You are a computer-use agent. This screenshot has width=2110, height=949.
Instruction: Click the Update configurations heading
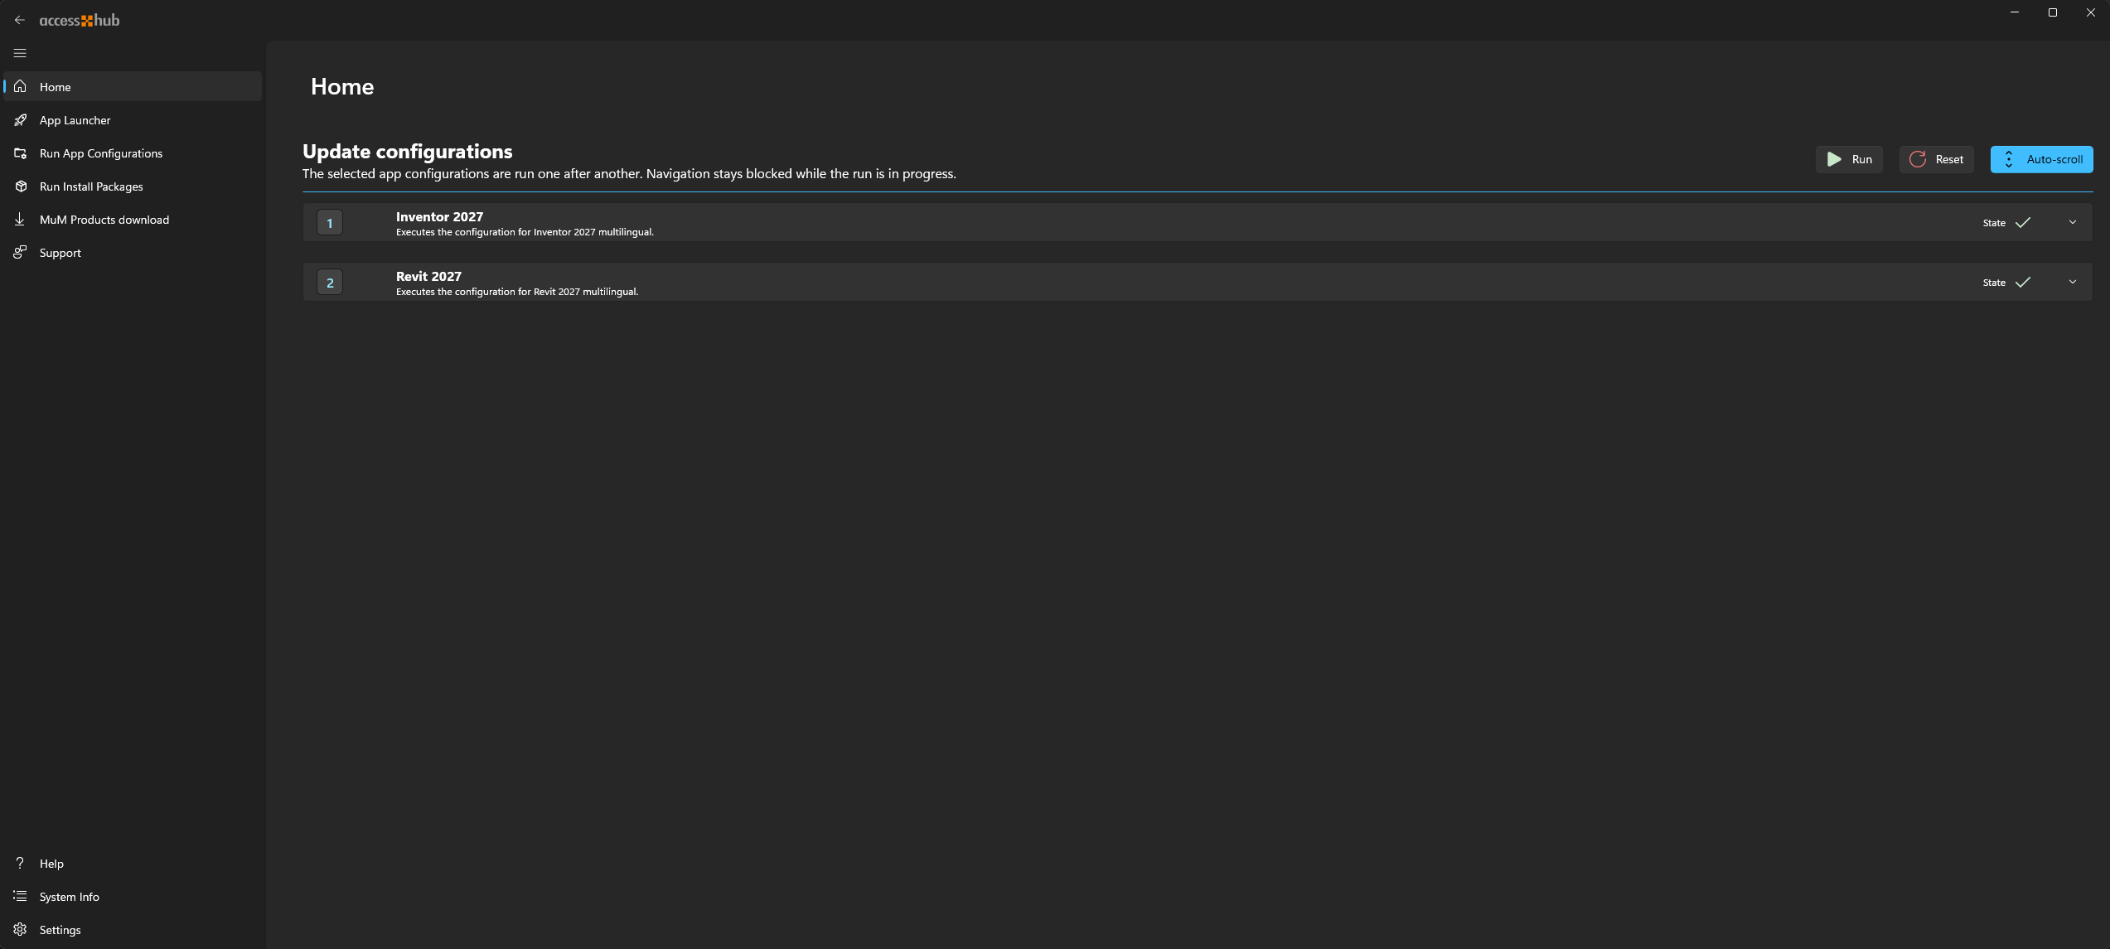pyautogui.click(x=407, y=152)
